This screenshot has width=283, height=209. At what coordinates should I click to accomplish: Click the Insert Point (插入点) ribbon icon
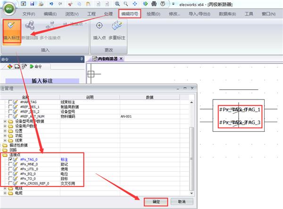(99, 25)
